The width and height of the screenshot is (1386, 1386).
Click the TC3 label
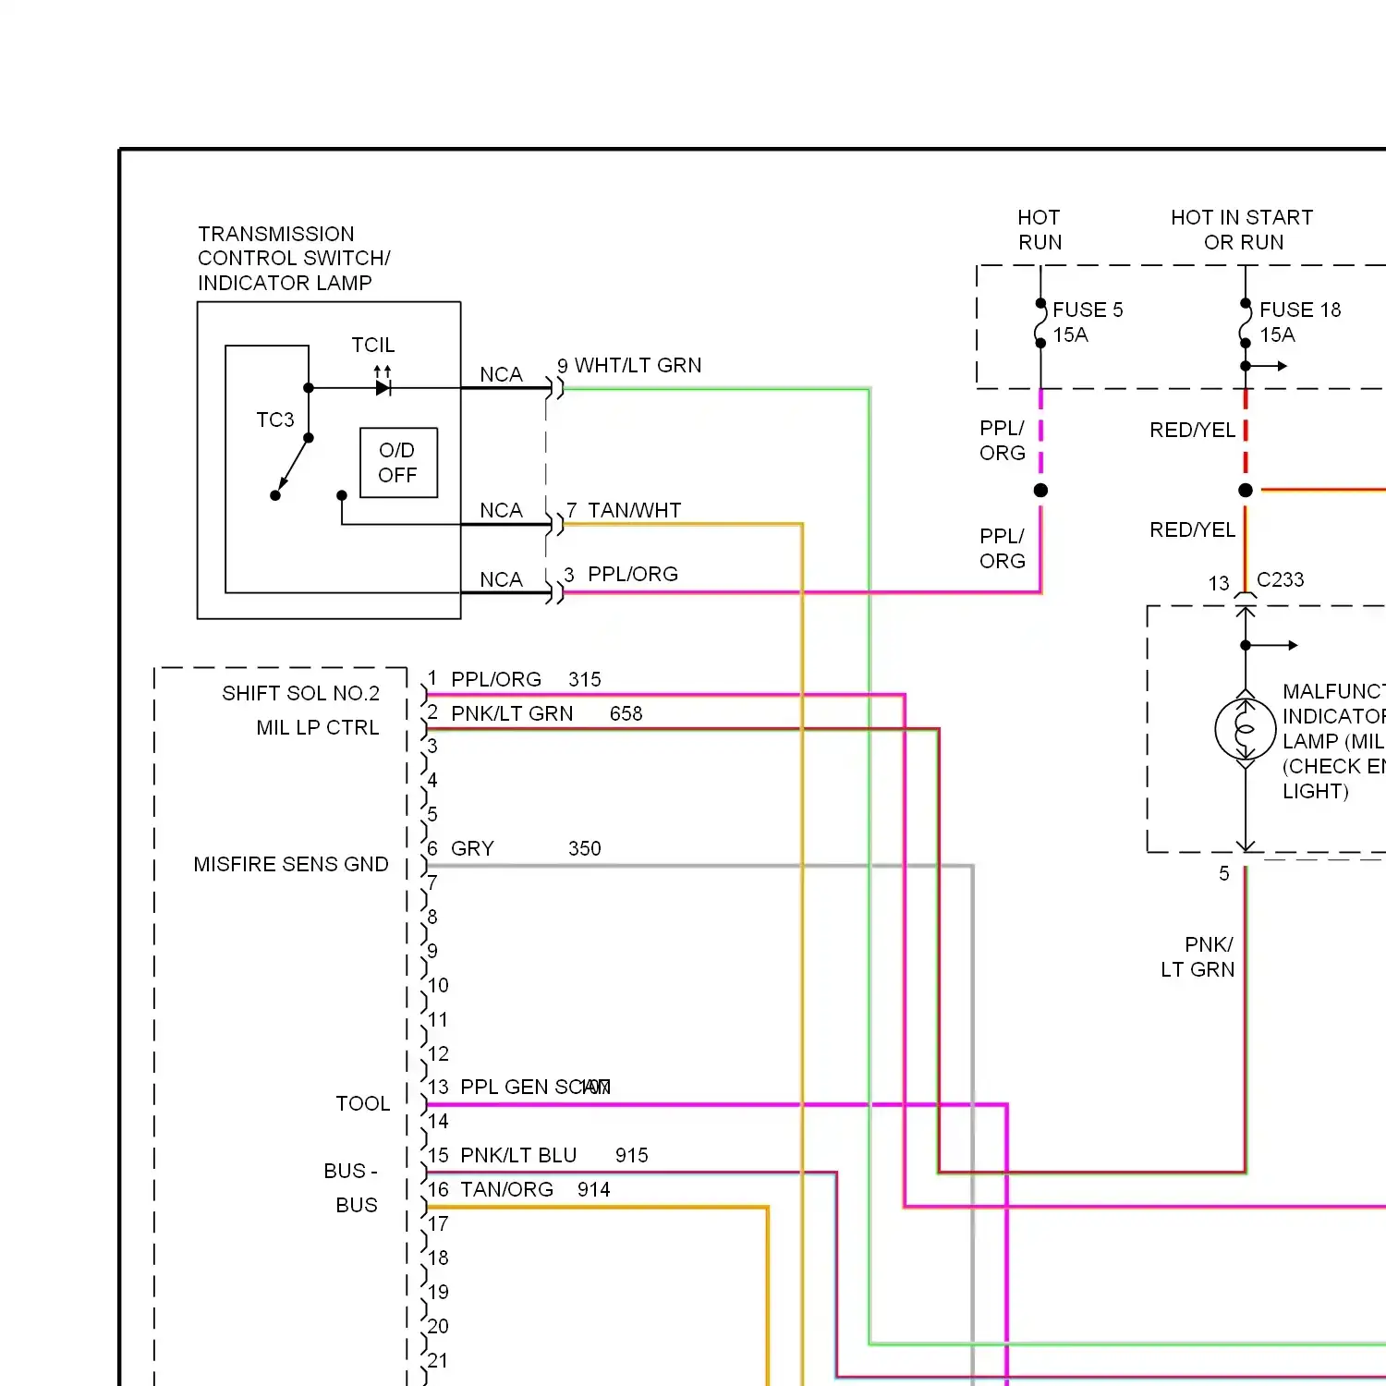click(275, 419)
